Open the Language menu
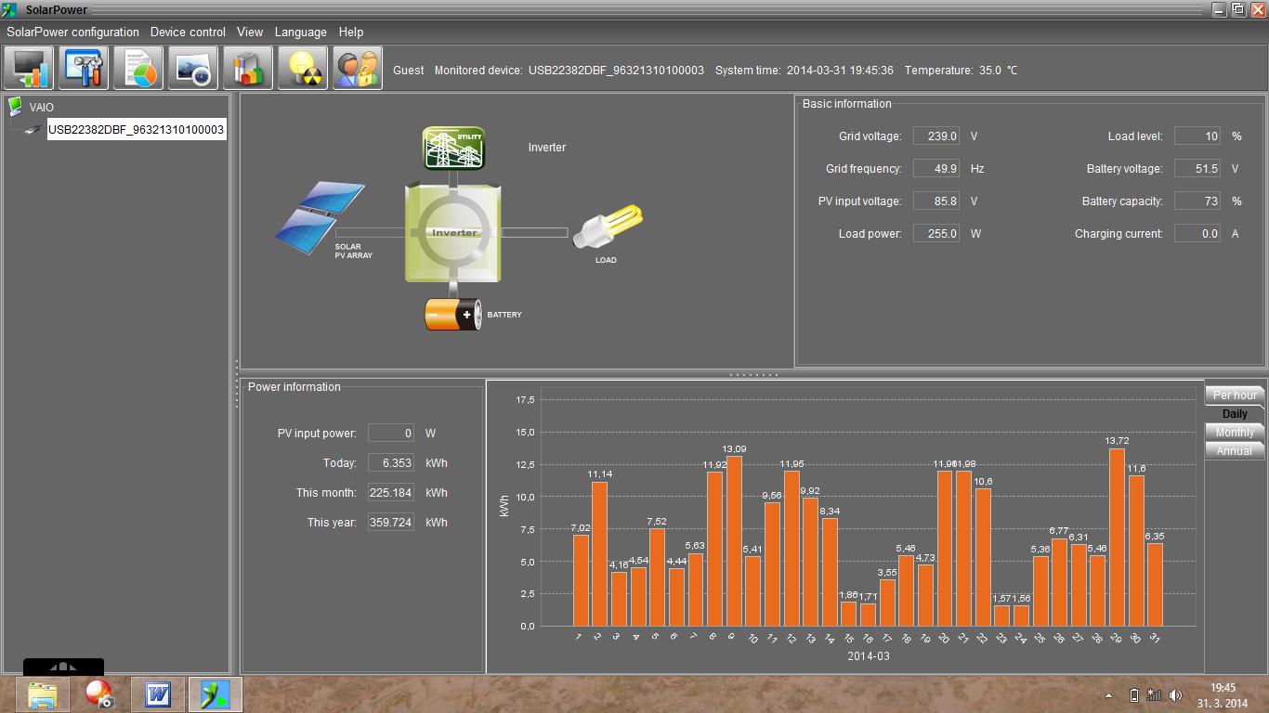This screenshot has height=713, width=1269. coord(300,32)
